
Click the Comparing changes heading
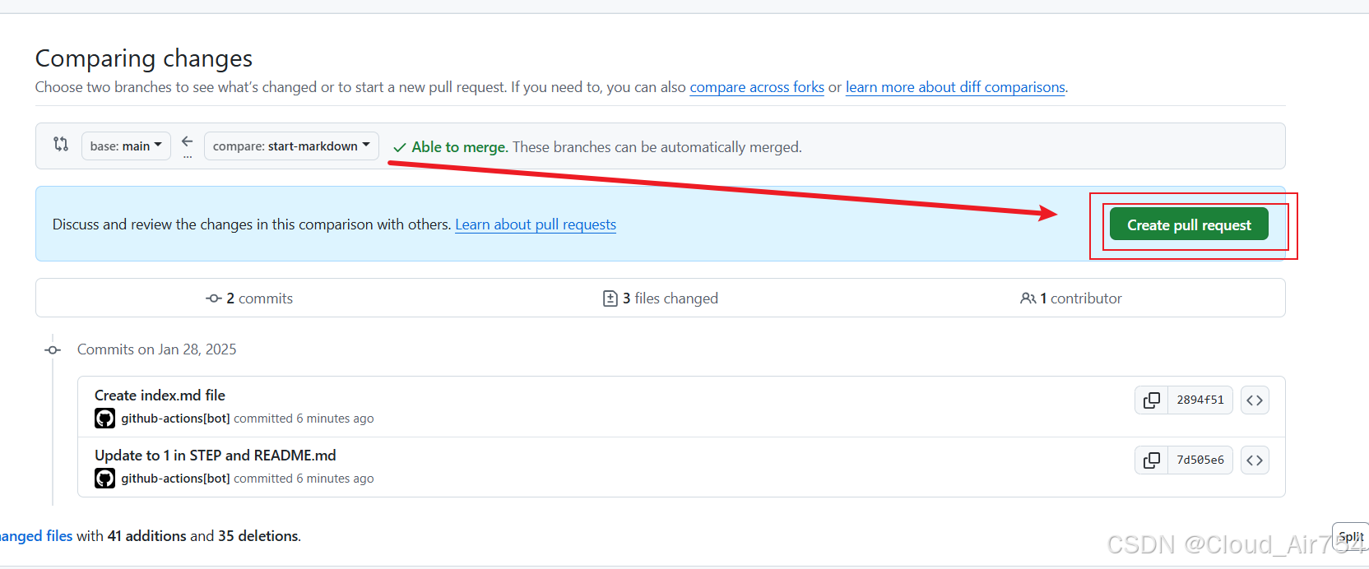(144, 58)
